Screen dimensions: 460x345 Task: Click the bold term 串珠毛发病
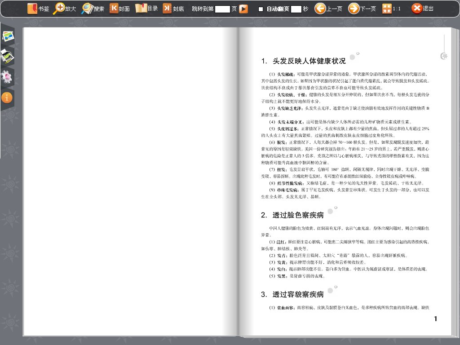point(288,190)
